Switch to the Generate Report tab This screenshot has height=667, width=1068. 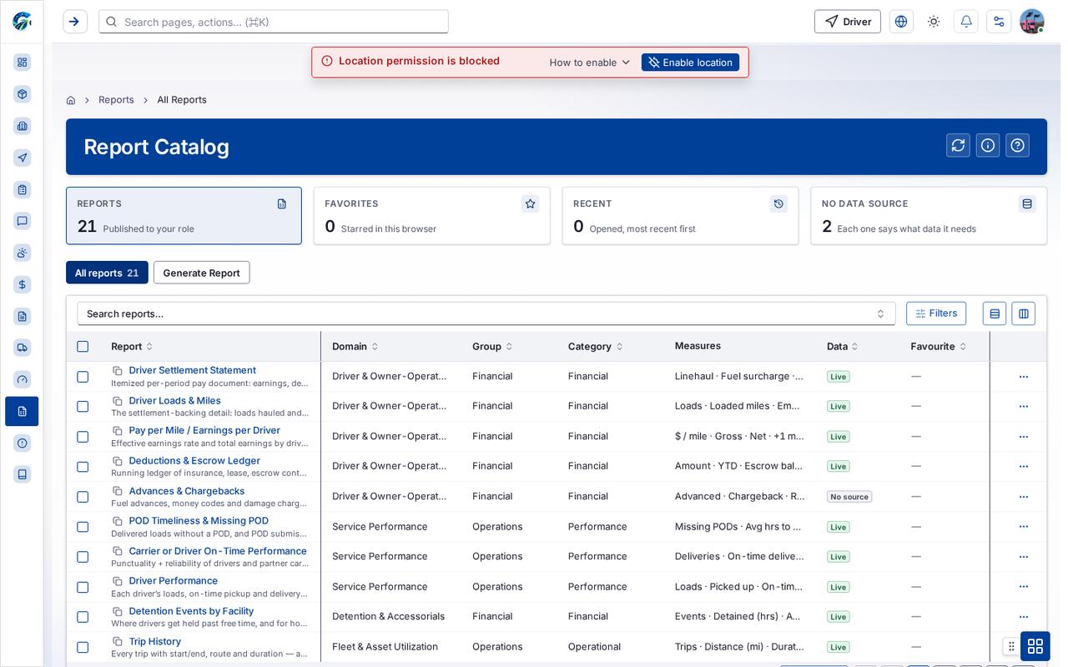tap(201, 273)
